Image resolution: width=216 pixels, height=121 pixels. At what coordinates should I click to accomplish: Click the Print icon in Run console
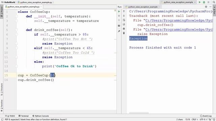point(124,29)
